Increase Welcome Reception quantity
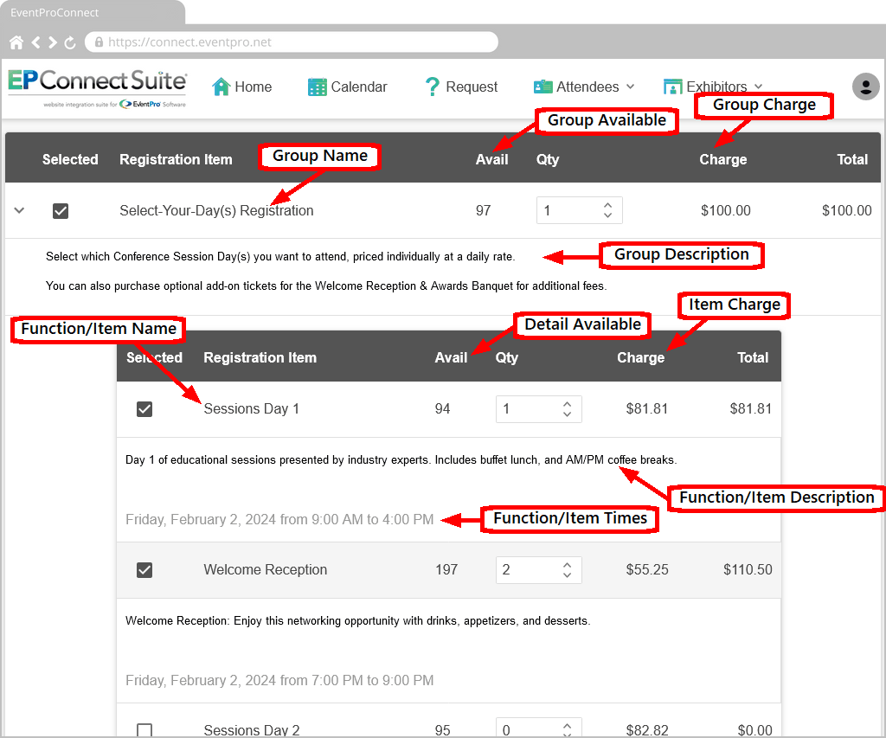 (x=567, y=564)
